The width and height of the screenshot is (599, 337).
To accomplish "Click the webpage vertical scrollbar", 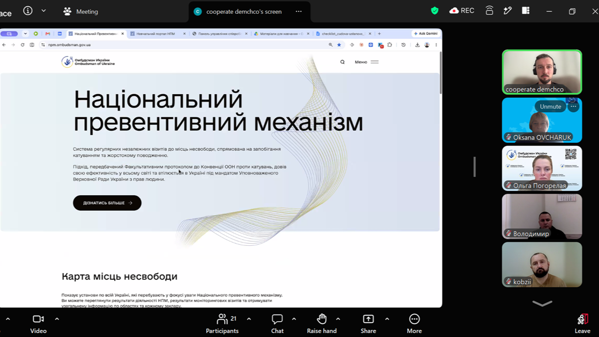I will click(x=440, y=73).
